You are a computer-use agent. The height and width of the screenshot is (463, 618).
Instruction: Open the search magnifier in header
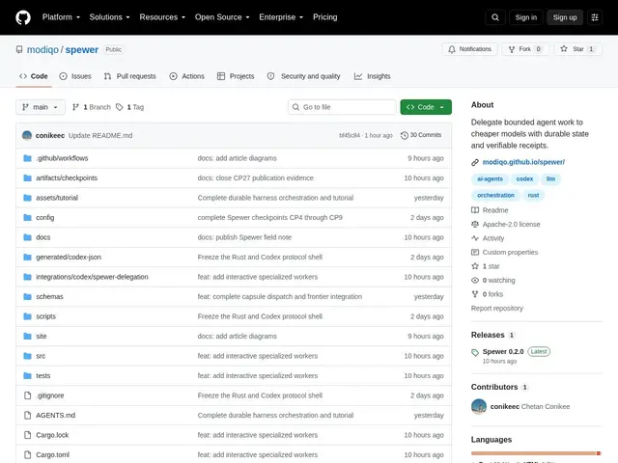(x=495, y=17)
